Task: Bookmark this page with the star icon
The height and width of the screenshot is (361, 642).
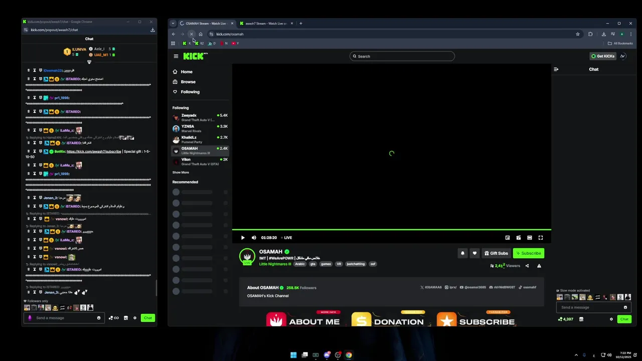Action: pyautogui.click(x=578, y=34)
